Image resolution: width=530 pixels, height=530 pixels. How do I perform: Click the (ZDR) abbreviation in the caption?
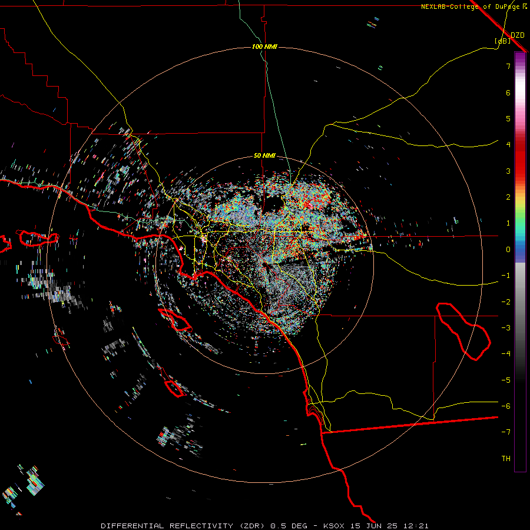(253, 526)
